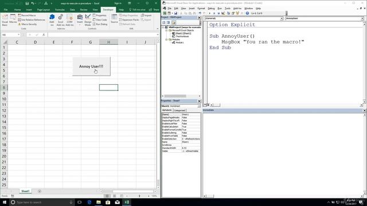The image size is (367, 206).
Task: Toggle Use Relative References
Action: point(32,20)
